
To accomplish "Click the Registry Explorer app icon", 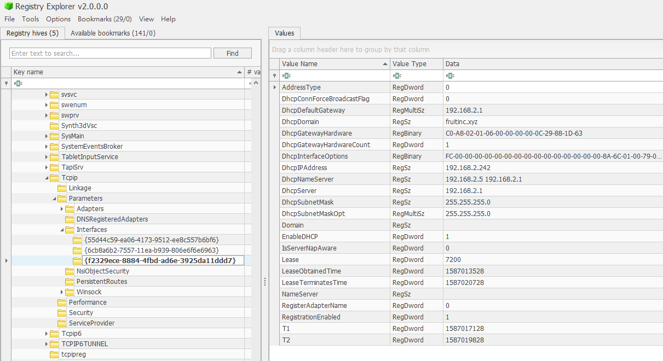I will pyautogui.click(x=8, y=6).
